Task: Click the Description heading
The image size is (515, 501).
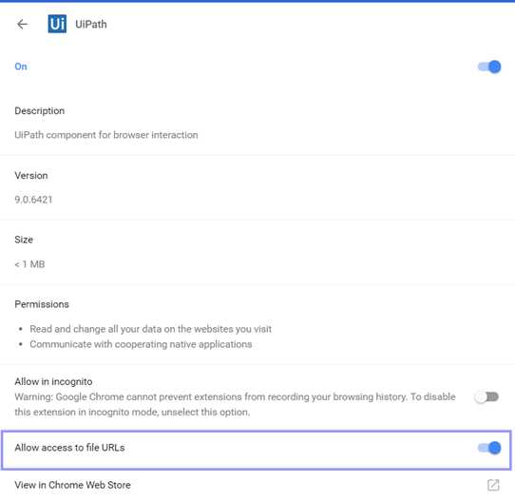Action: click(39, 110)
